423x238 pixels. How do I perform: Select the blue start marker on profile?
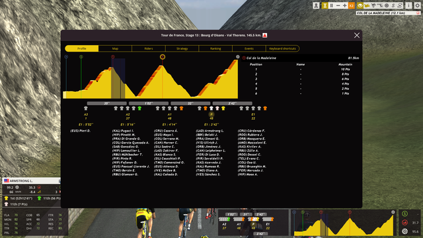click(66, 57)
